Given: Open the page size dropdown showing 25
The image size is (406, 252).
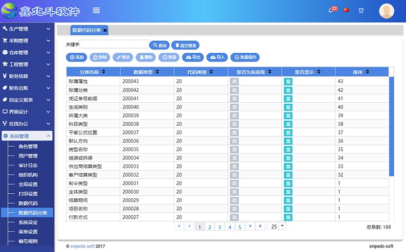Looking at the screenshot, I should click(276, 227).
